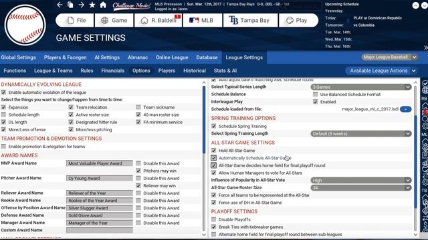Open the Influence of Popularity in All-Star Vote dropdown
428x240 pixels.
coord(361,180)
